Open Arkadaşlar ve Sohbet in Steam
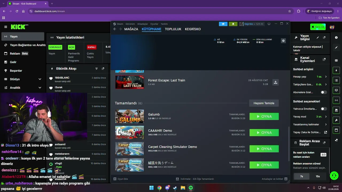Viewport: 342px width, 192px height. point(274,179)
